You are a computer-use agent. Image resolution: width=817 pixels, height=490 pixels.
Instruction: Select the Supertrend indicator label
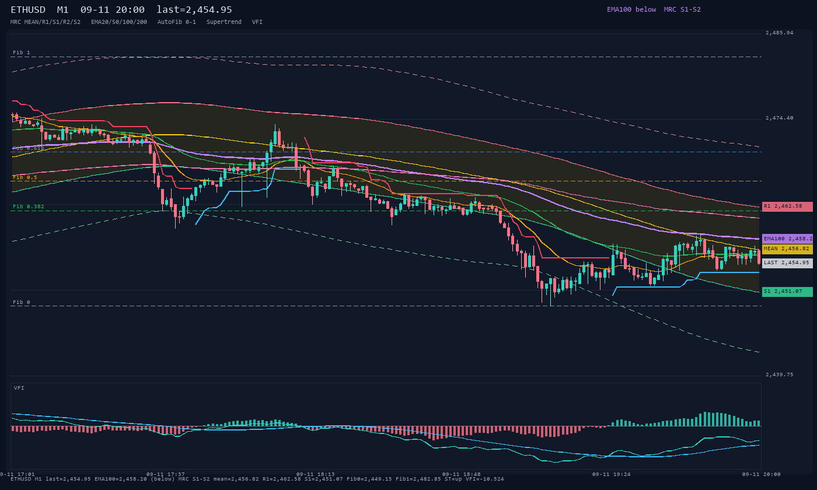click(x=224, y=22)
